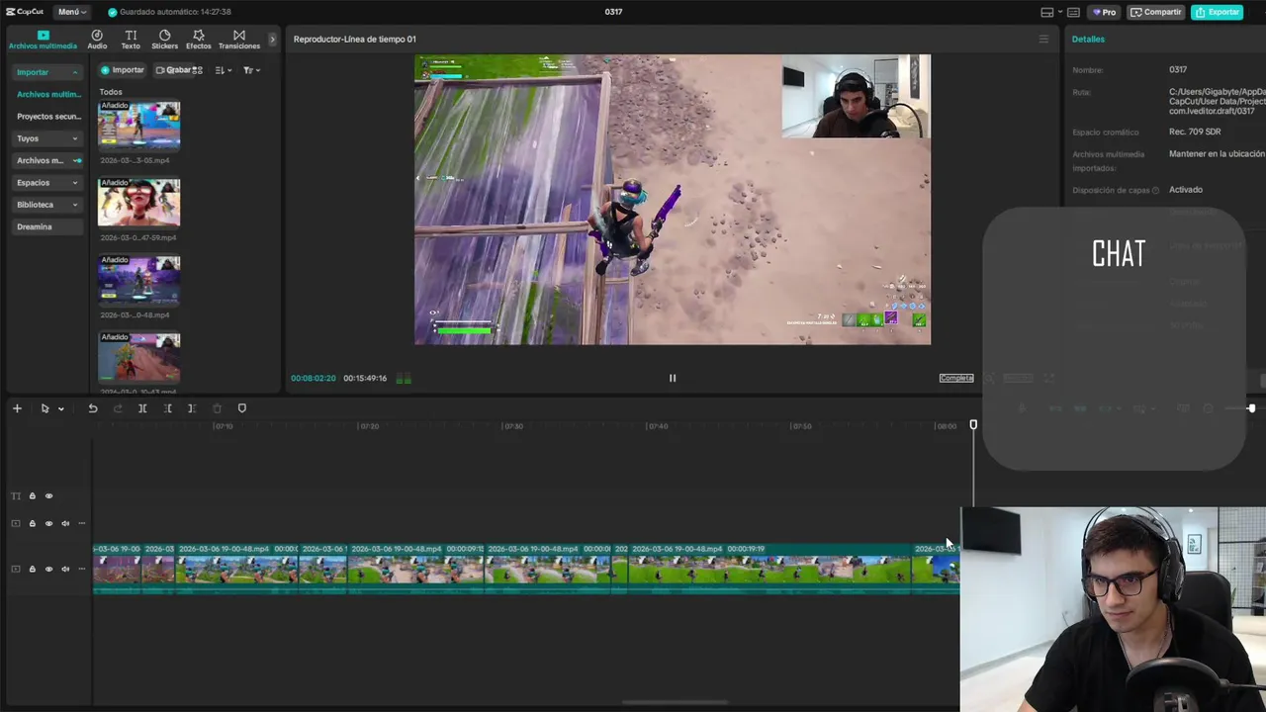Click the Completa quality button in player

coord(956,378)
